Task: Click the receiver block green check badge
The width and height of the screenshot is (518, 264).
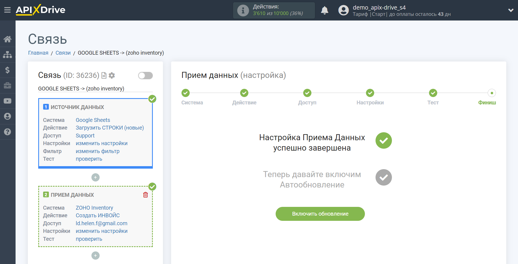Action: coord(152,187)
